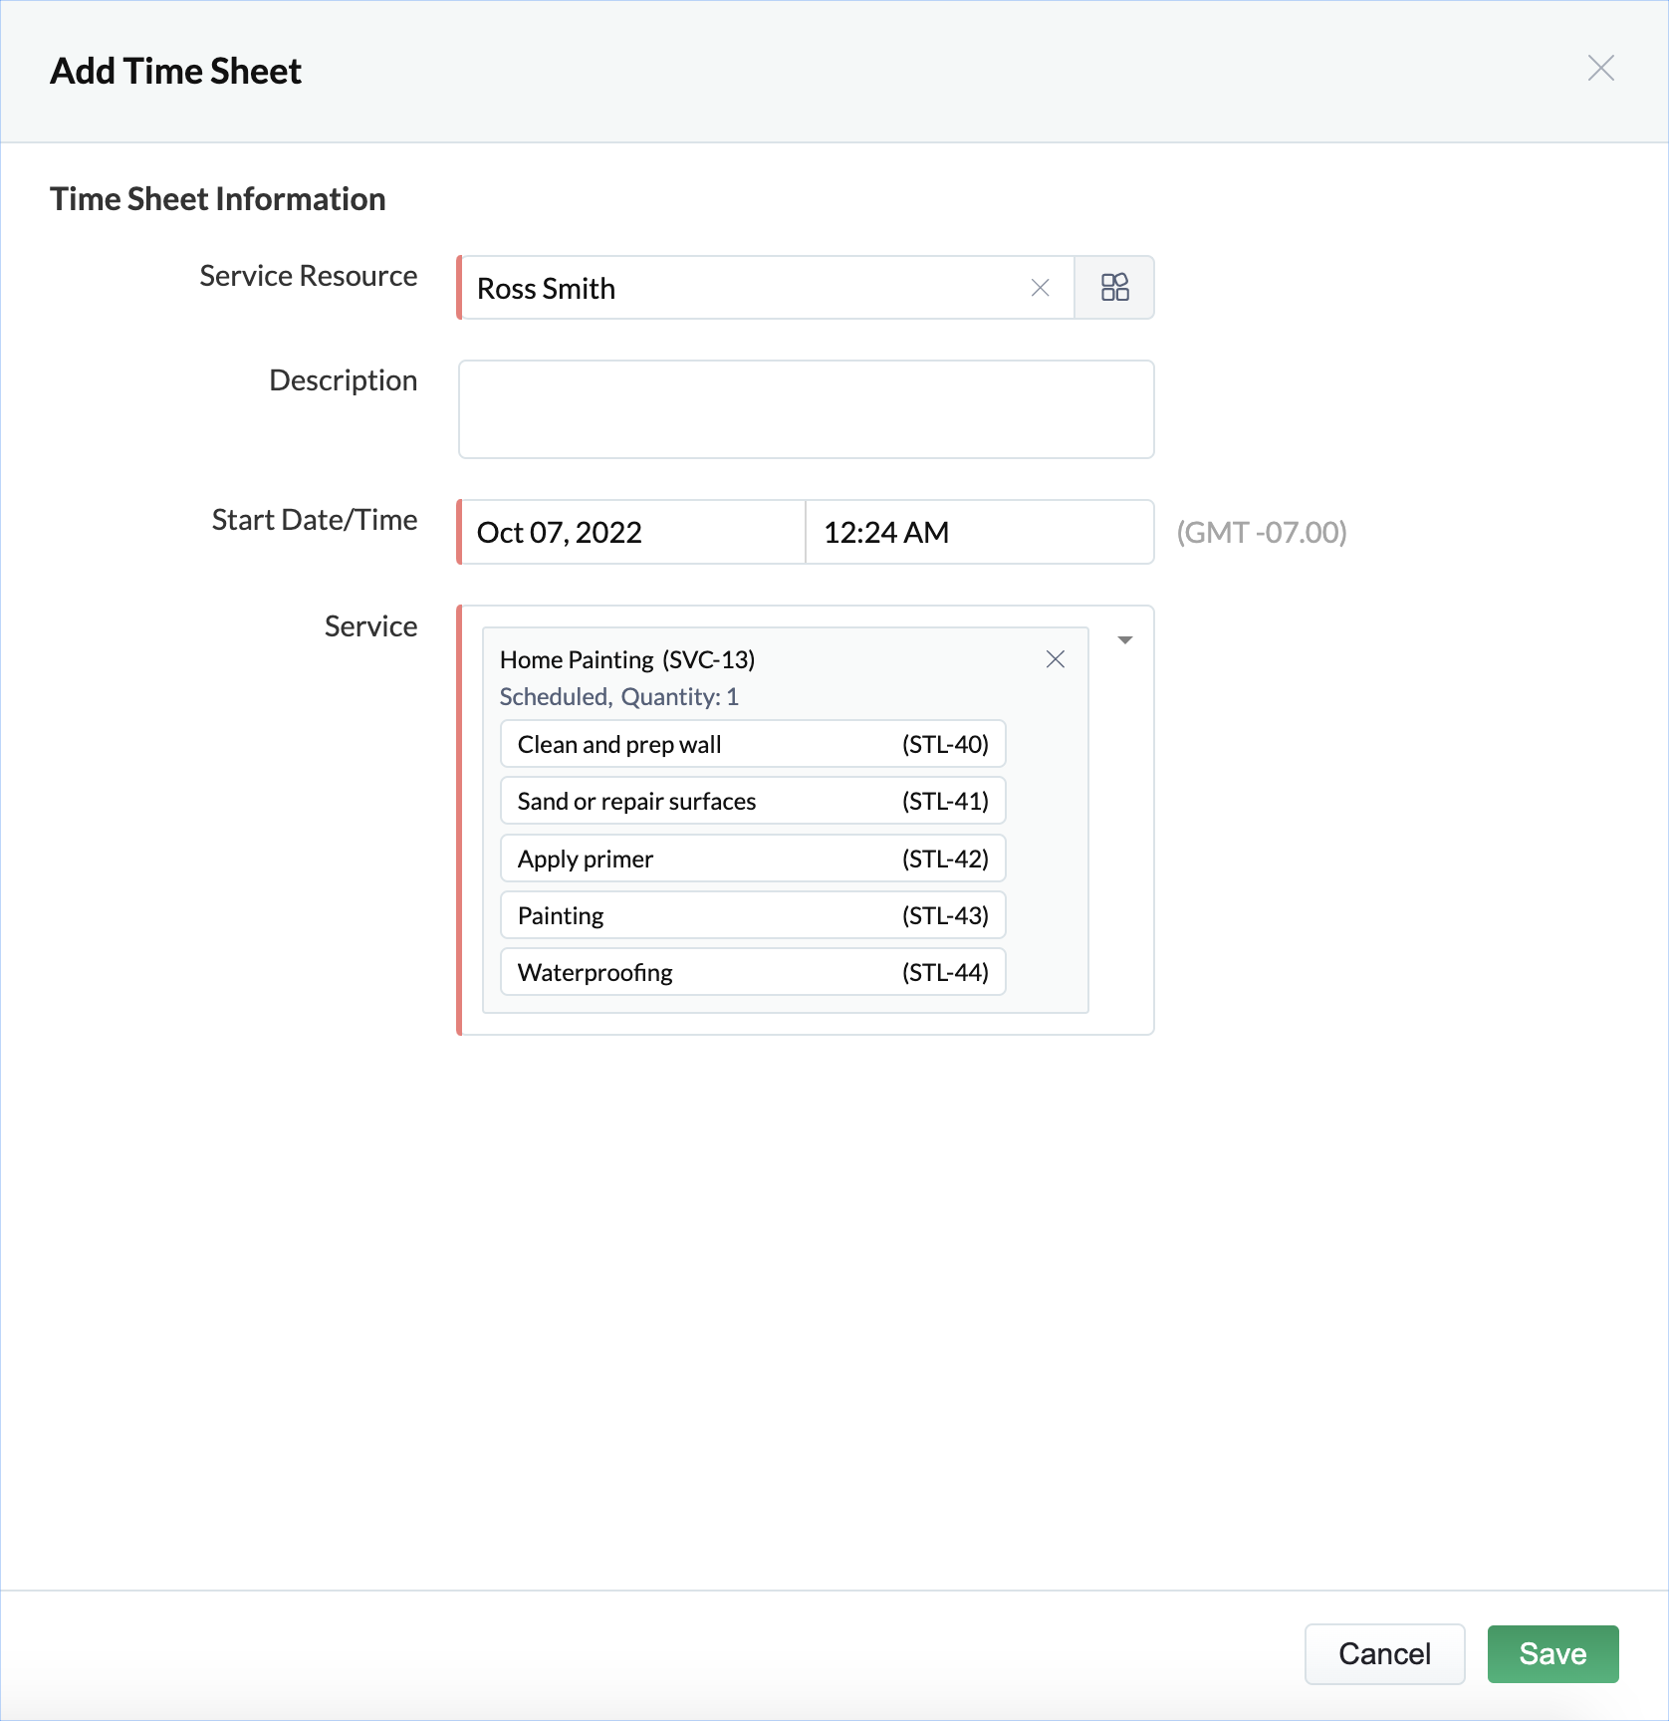1669x1721 pixels.
Task: Clear the Ross Smith service resource
Action: pyautogui.click(x=1040, y=288)
